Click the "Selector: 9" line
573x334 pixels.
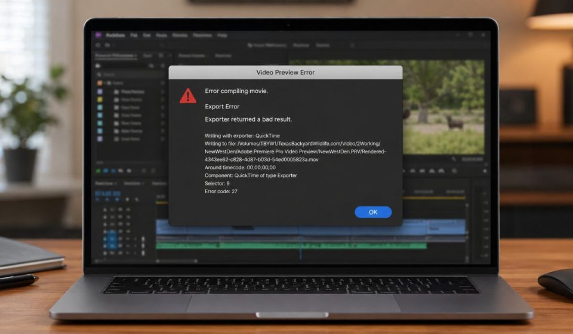tap(217, 184)
